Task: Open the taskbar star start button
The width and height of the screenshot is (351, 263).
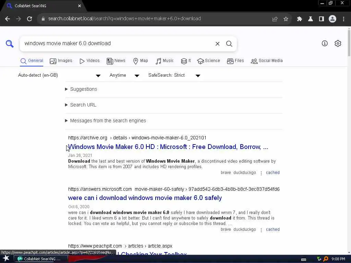Action: pos(6,259)
